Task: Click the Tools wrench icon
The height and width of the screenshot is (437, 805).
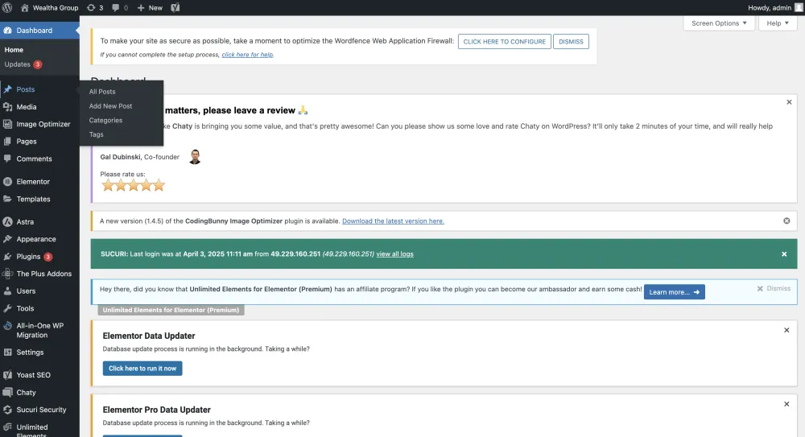Action: [8, 308]
